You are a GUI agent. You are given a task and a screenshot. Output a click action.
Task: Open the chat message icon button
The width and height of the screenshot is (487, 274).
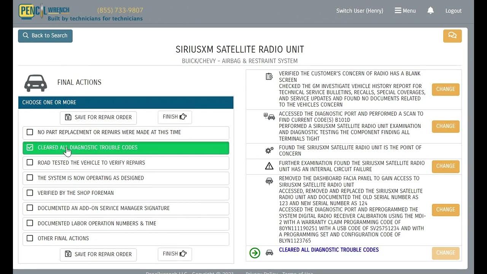pos(452,36)
